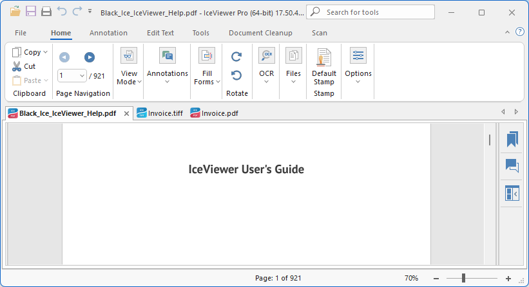
Task: Click the Undo arrow icon
Action: 62,12
